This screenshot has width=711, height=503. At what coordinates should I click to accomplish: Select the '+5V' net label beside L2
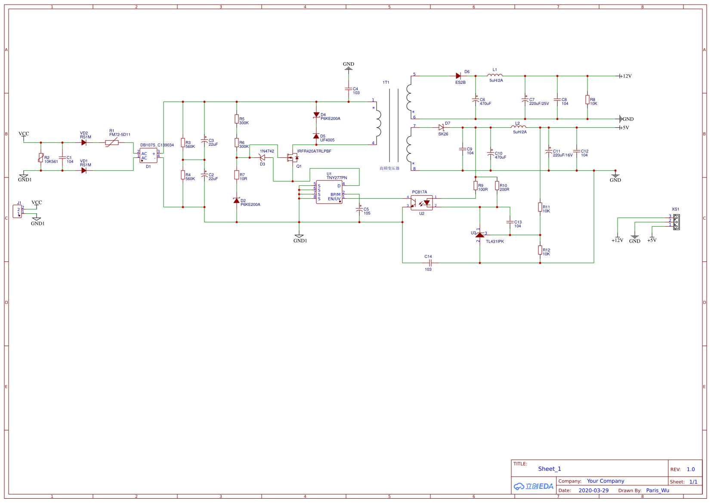624,128
